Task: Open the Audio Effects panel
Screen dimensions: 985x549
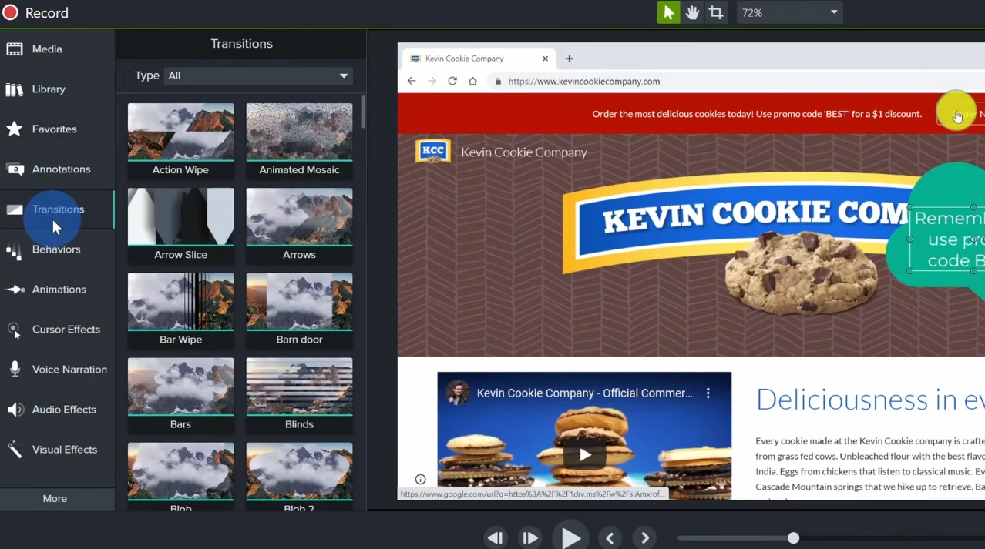Action: (x=64, y=409)
